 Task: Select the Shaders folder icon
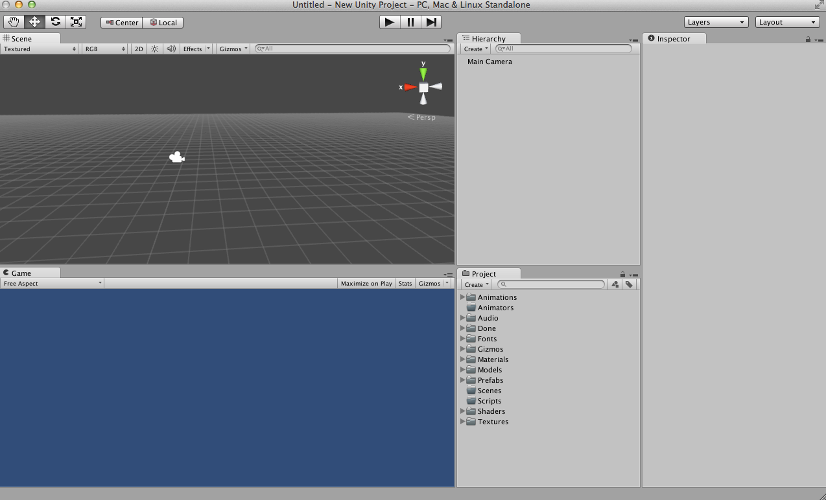click(471, 411)
